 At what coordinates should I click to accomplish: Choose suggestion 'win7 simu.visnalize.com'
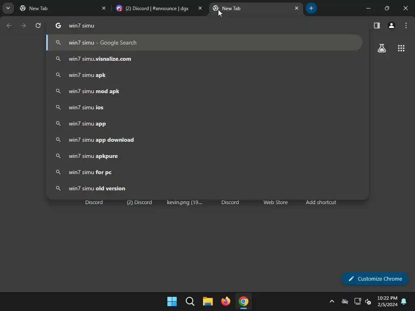pos(204,59)
